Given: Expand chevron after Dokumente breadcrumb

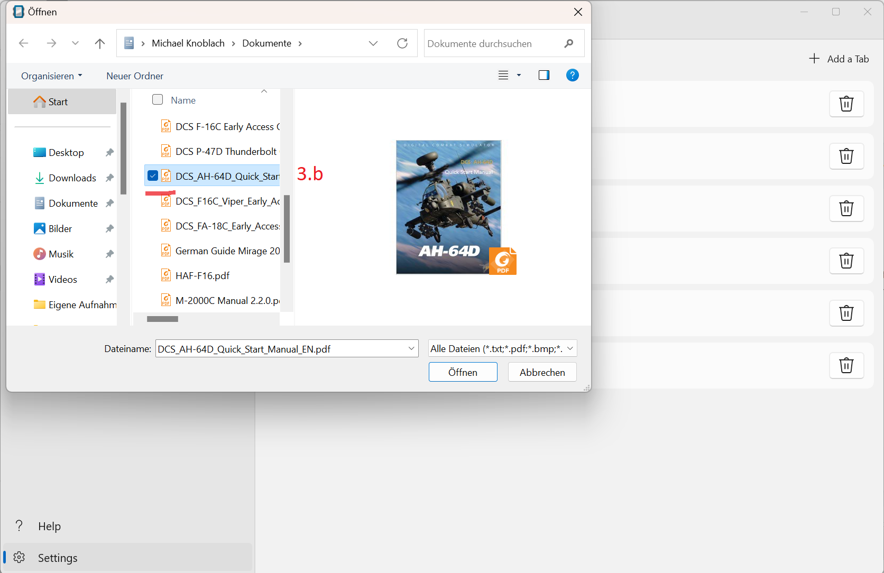Looking at the screenshot, I should pos(300,43).
